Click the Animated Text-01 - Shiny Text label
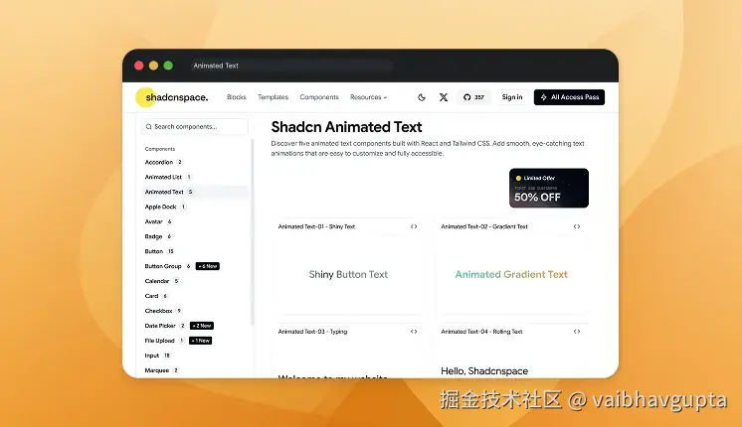The width and height of the screenshot is (742, 427). click(x=316, y=226)
